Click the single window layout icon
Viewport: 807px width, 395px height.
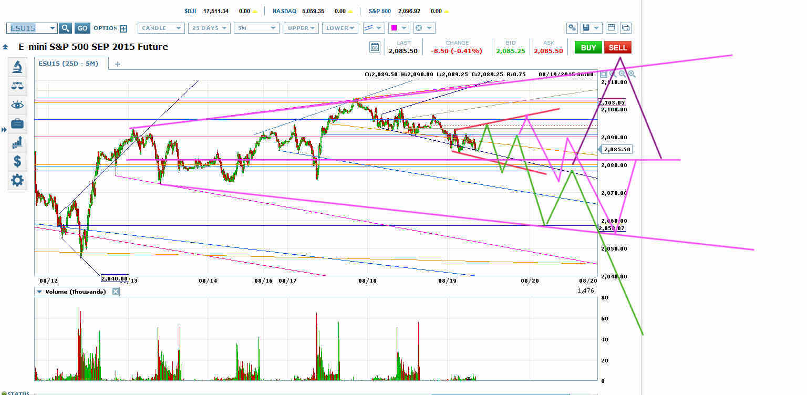click(611, 28)
